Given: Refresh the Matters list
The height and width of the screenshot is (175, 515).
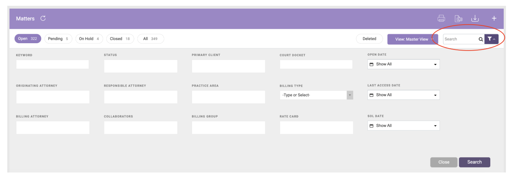Looking at the screenshot, I should (43, 19).
